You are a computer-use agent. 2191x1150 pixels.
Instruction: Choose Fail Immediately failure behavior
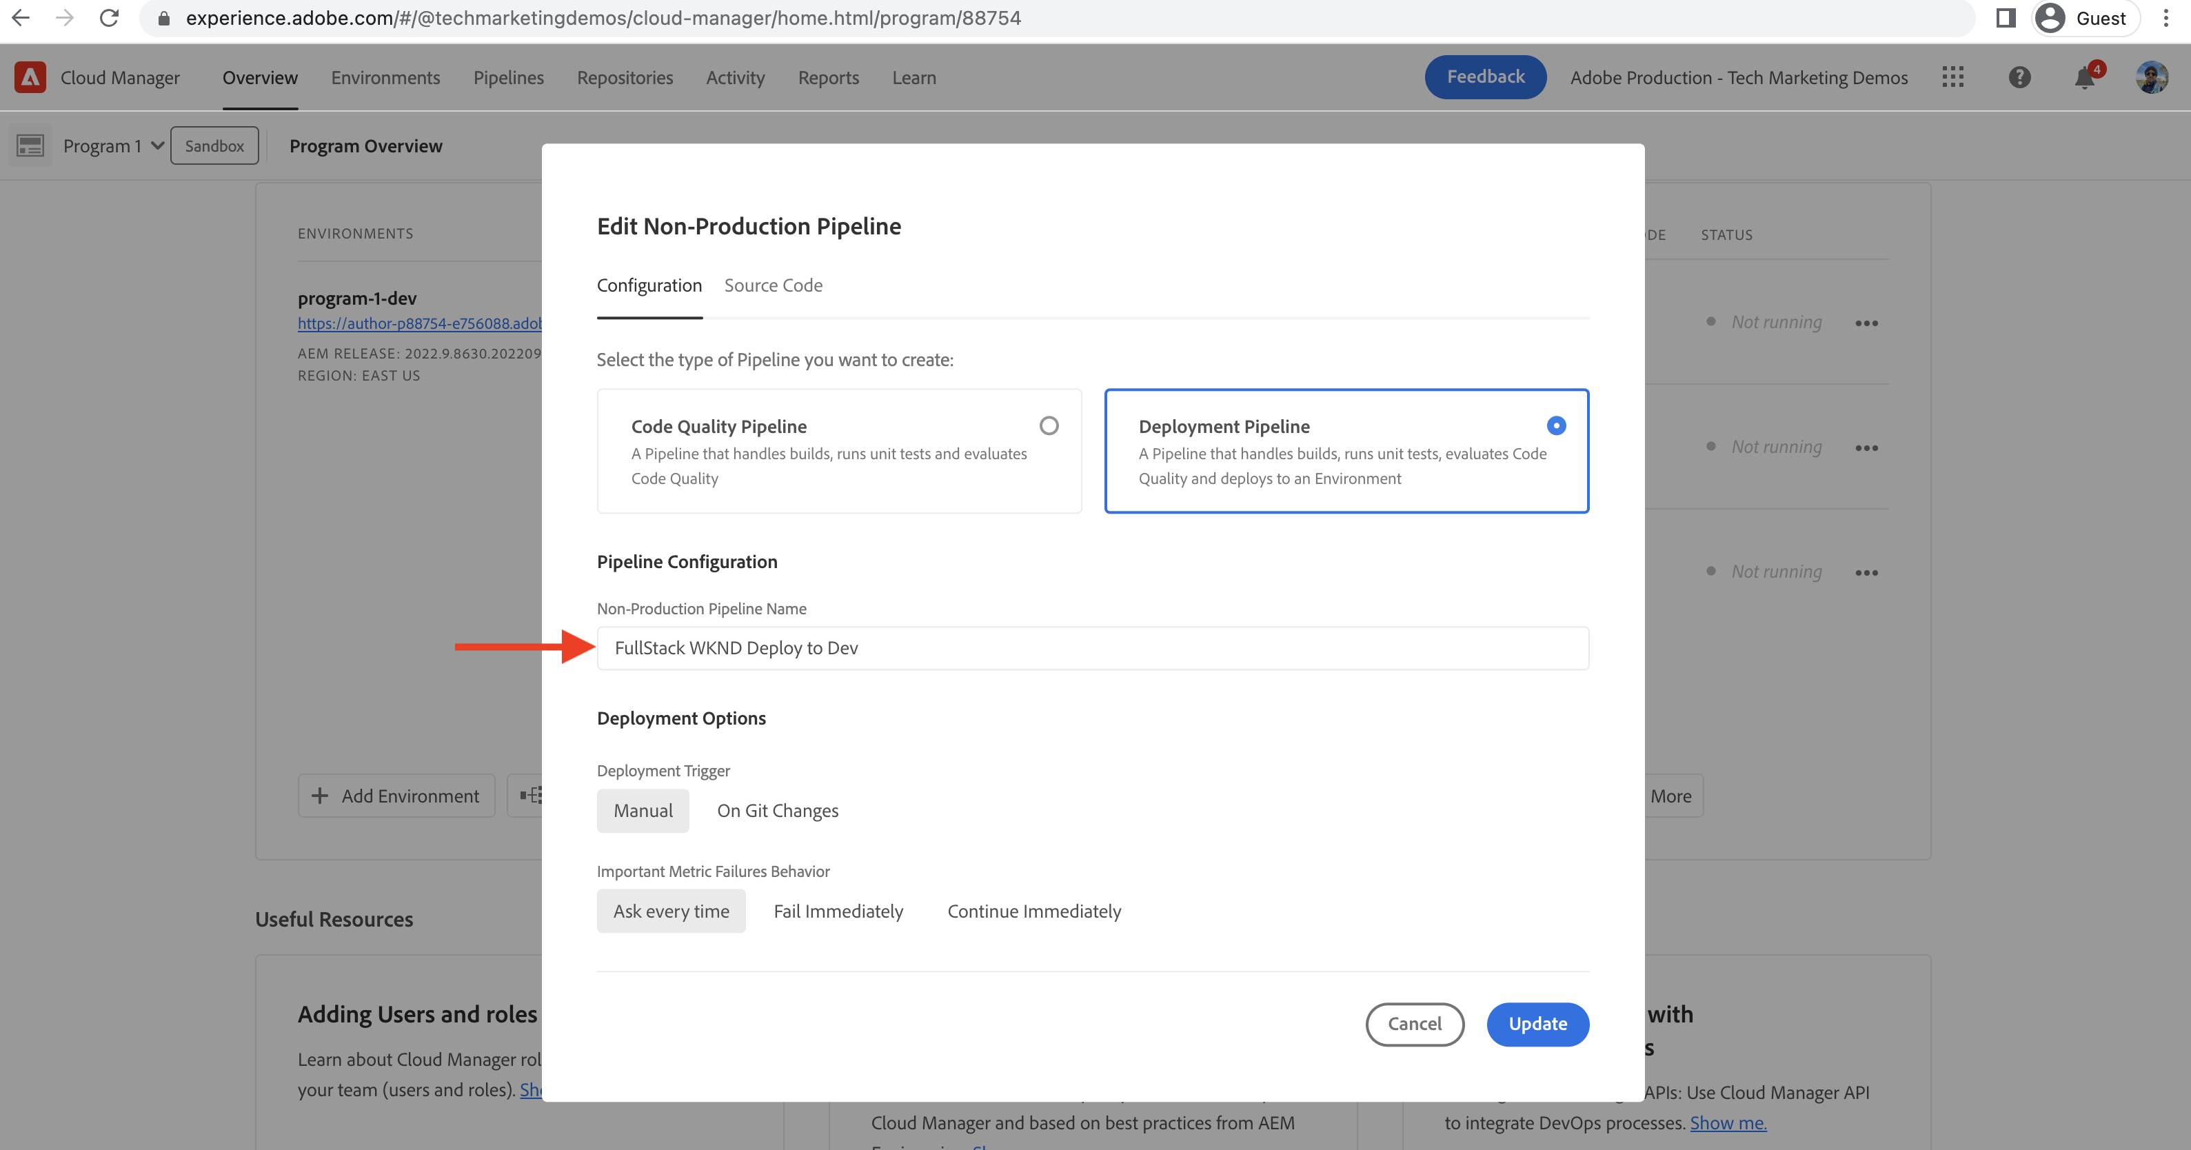click(838, 911)
